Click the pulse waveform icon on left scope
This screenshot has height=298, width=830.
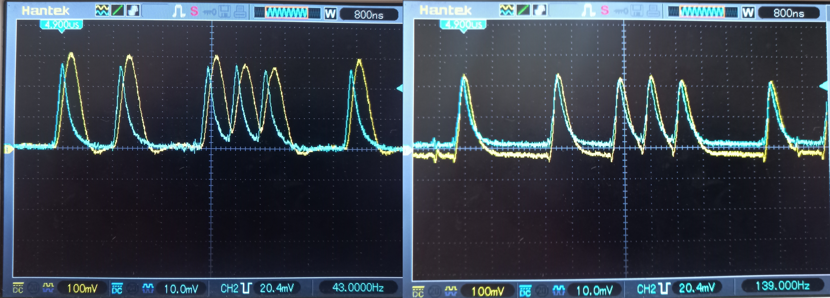point(179,11)
